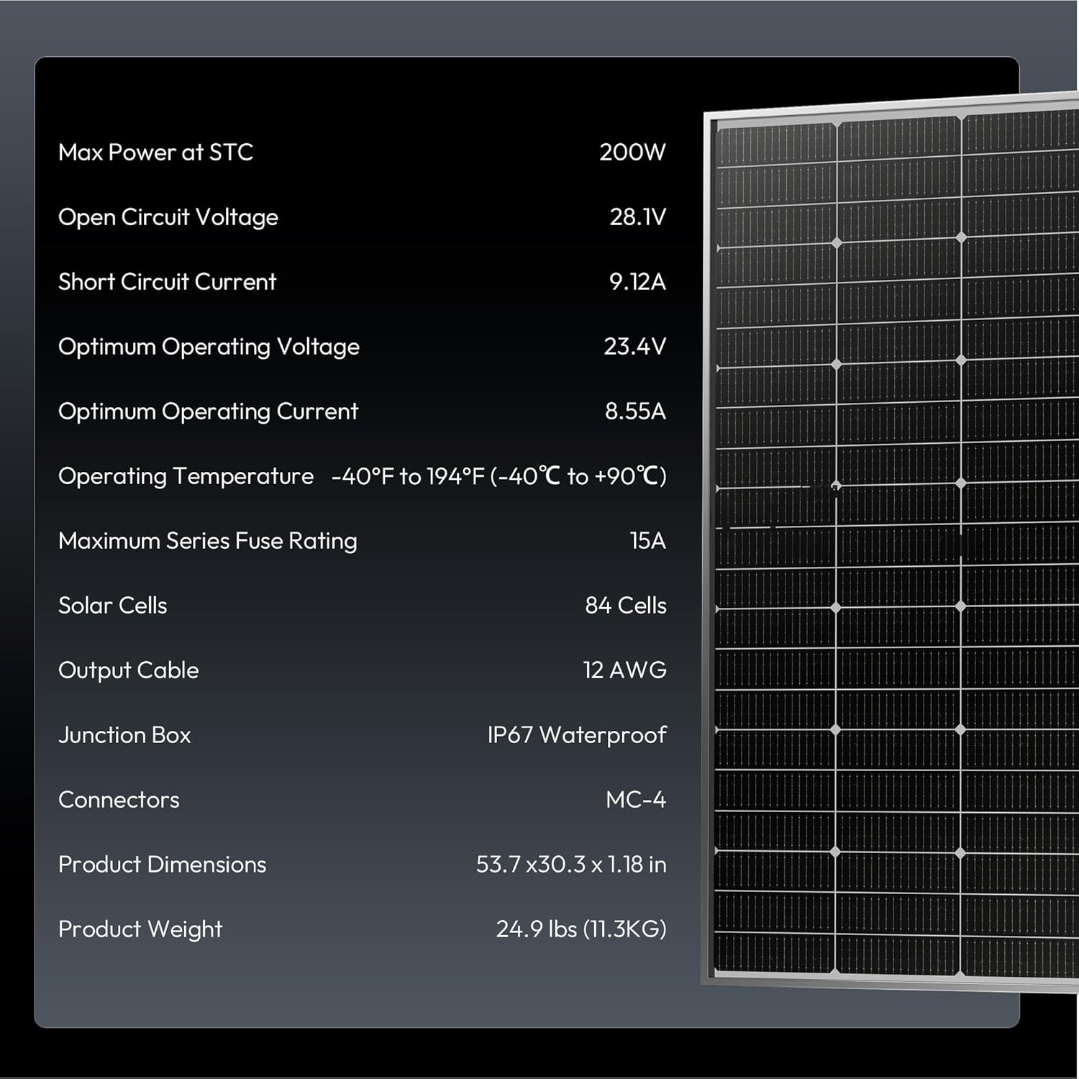The width and height of the screenshot is (1079, 1079).
Task: Click the 24.9 lbs (11.3KG) weight value
Action: pos(581,929)
